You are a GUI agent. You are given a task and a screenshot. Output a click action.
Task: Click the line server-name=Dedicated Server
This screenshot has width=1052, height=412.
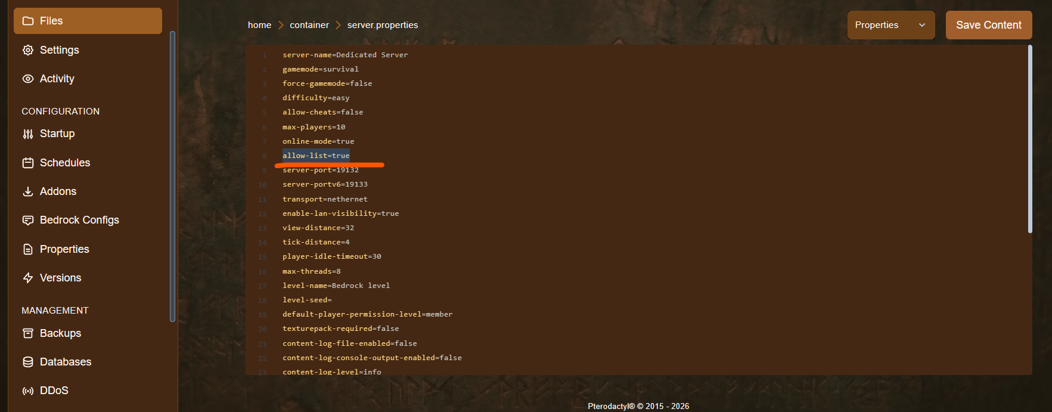click(345, 55)
